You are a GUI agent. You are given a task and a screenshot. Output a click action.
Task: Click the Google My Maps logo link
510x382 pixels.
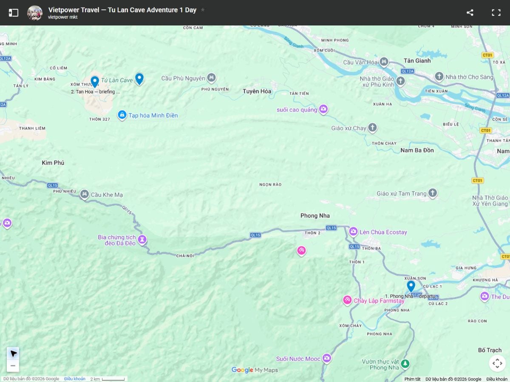tap(255, 370)
